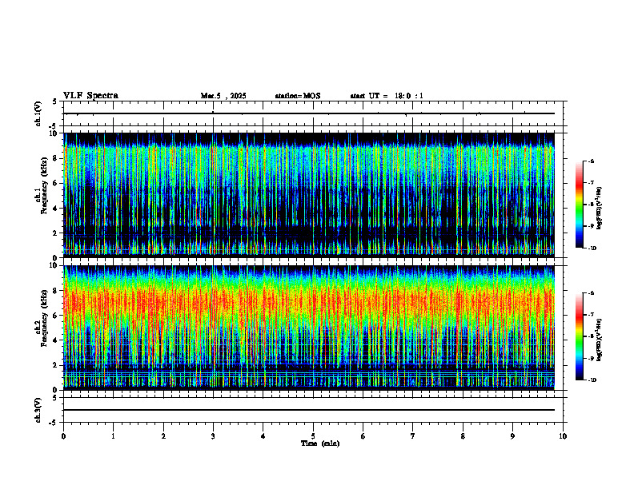Click the "station=MOS" header label
Image resolution: width=634 pixels, height=489 pixels.
(x=298, y=96)
